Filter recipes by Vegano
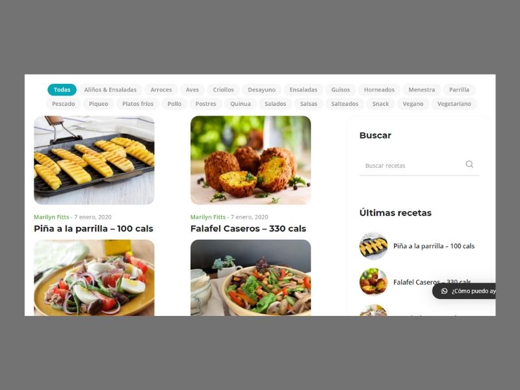The height and width of the screenshot is (390, 520). (413, 104)
